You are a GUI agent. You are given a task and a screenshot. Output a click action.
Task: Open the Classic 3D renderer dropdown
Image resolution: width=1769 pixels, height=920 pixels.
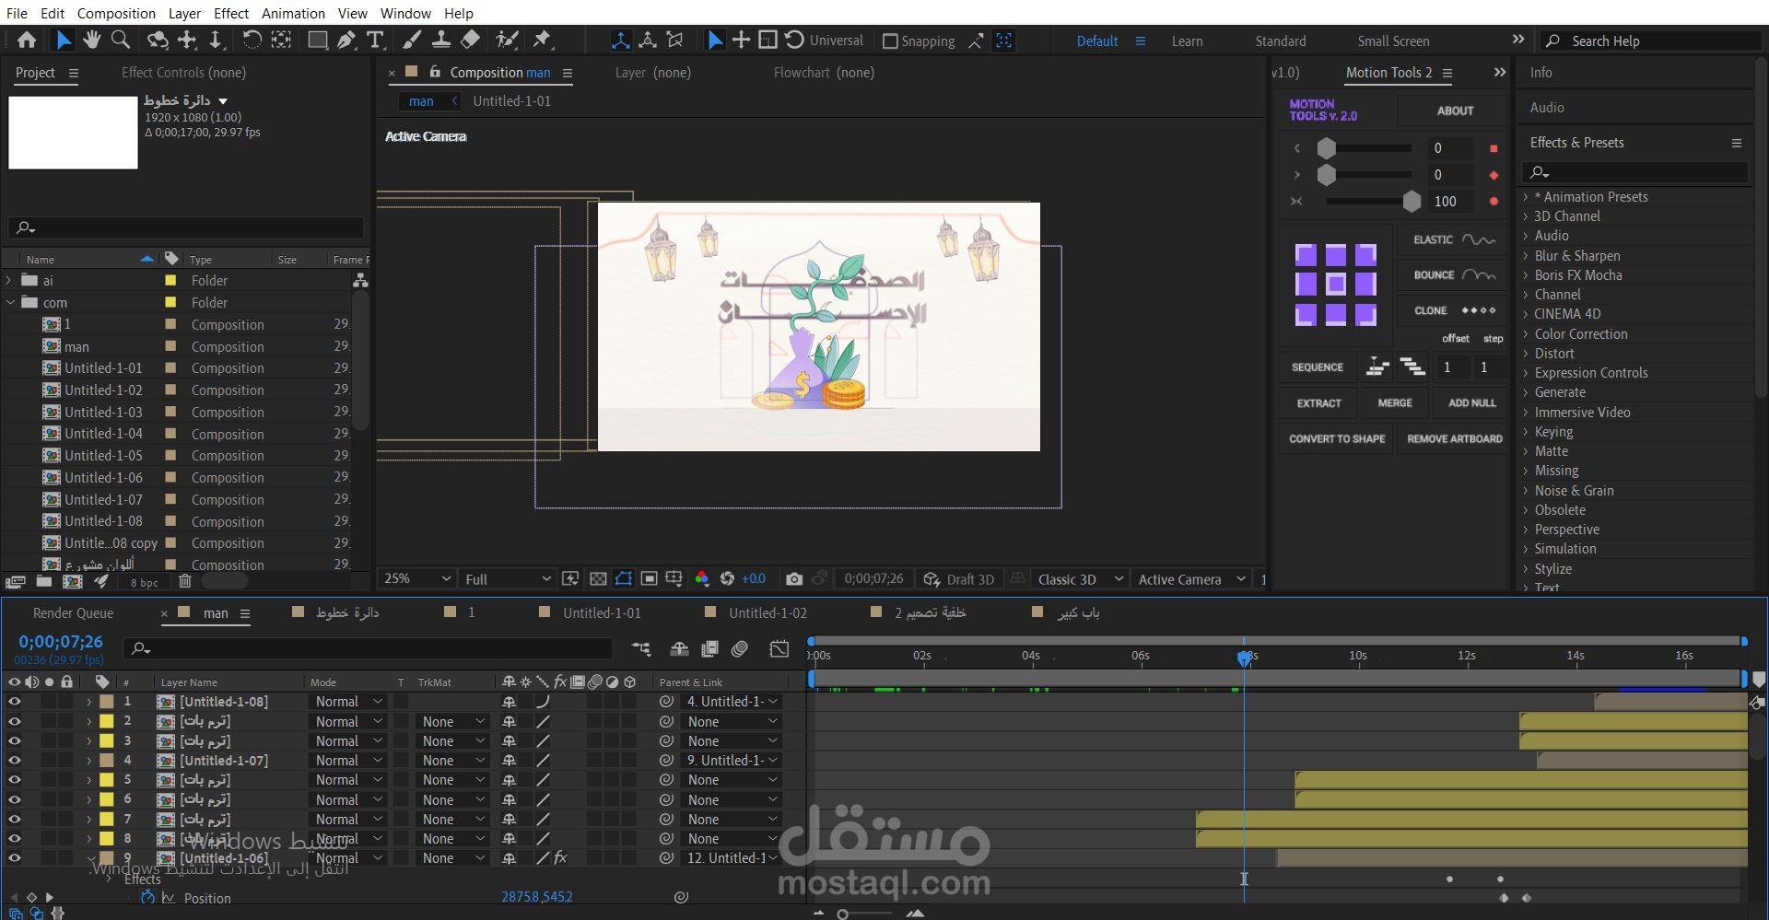click(x=1080, y=579)
